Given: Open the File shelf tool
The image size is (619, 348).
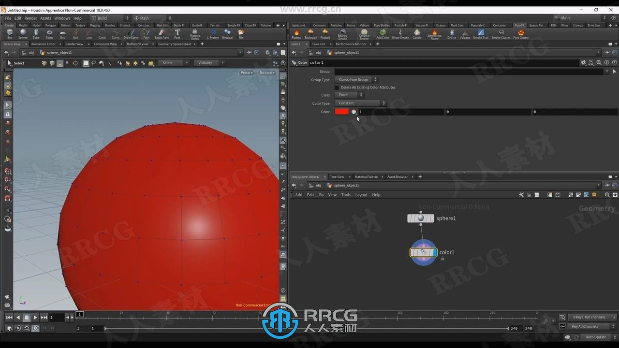Looking at the screenshot, I should (241, 34).
